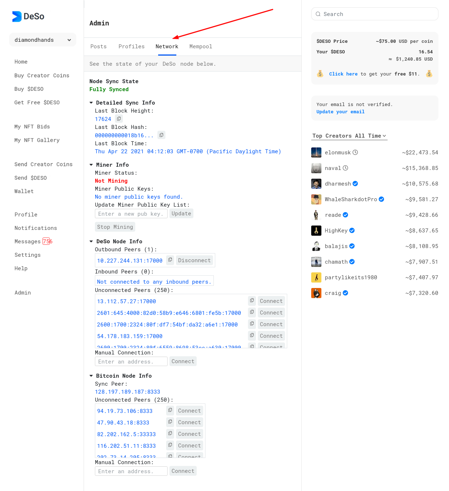
Task: Click the Stop Mining button
Action: pyautogui.click(x=115, y=227)
